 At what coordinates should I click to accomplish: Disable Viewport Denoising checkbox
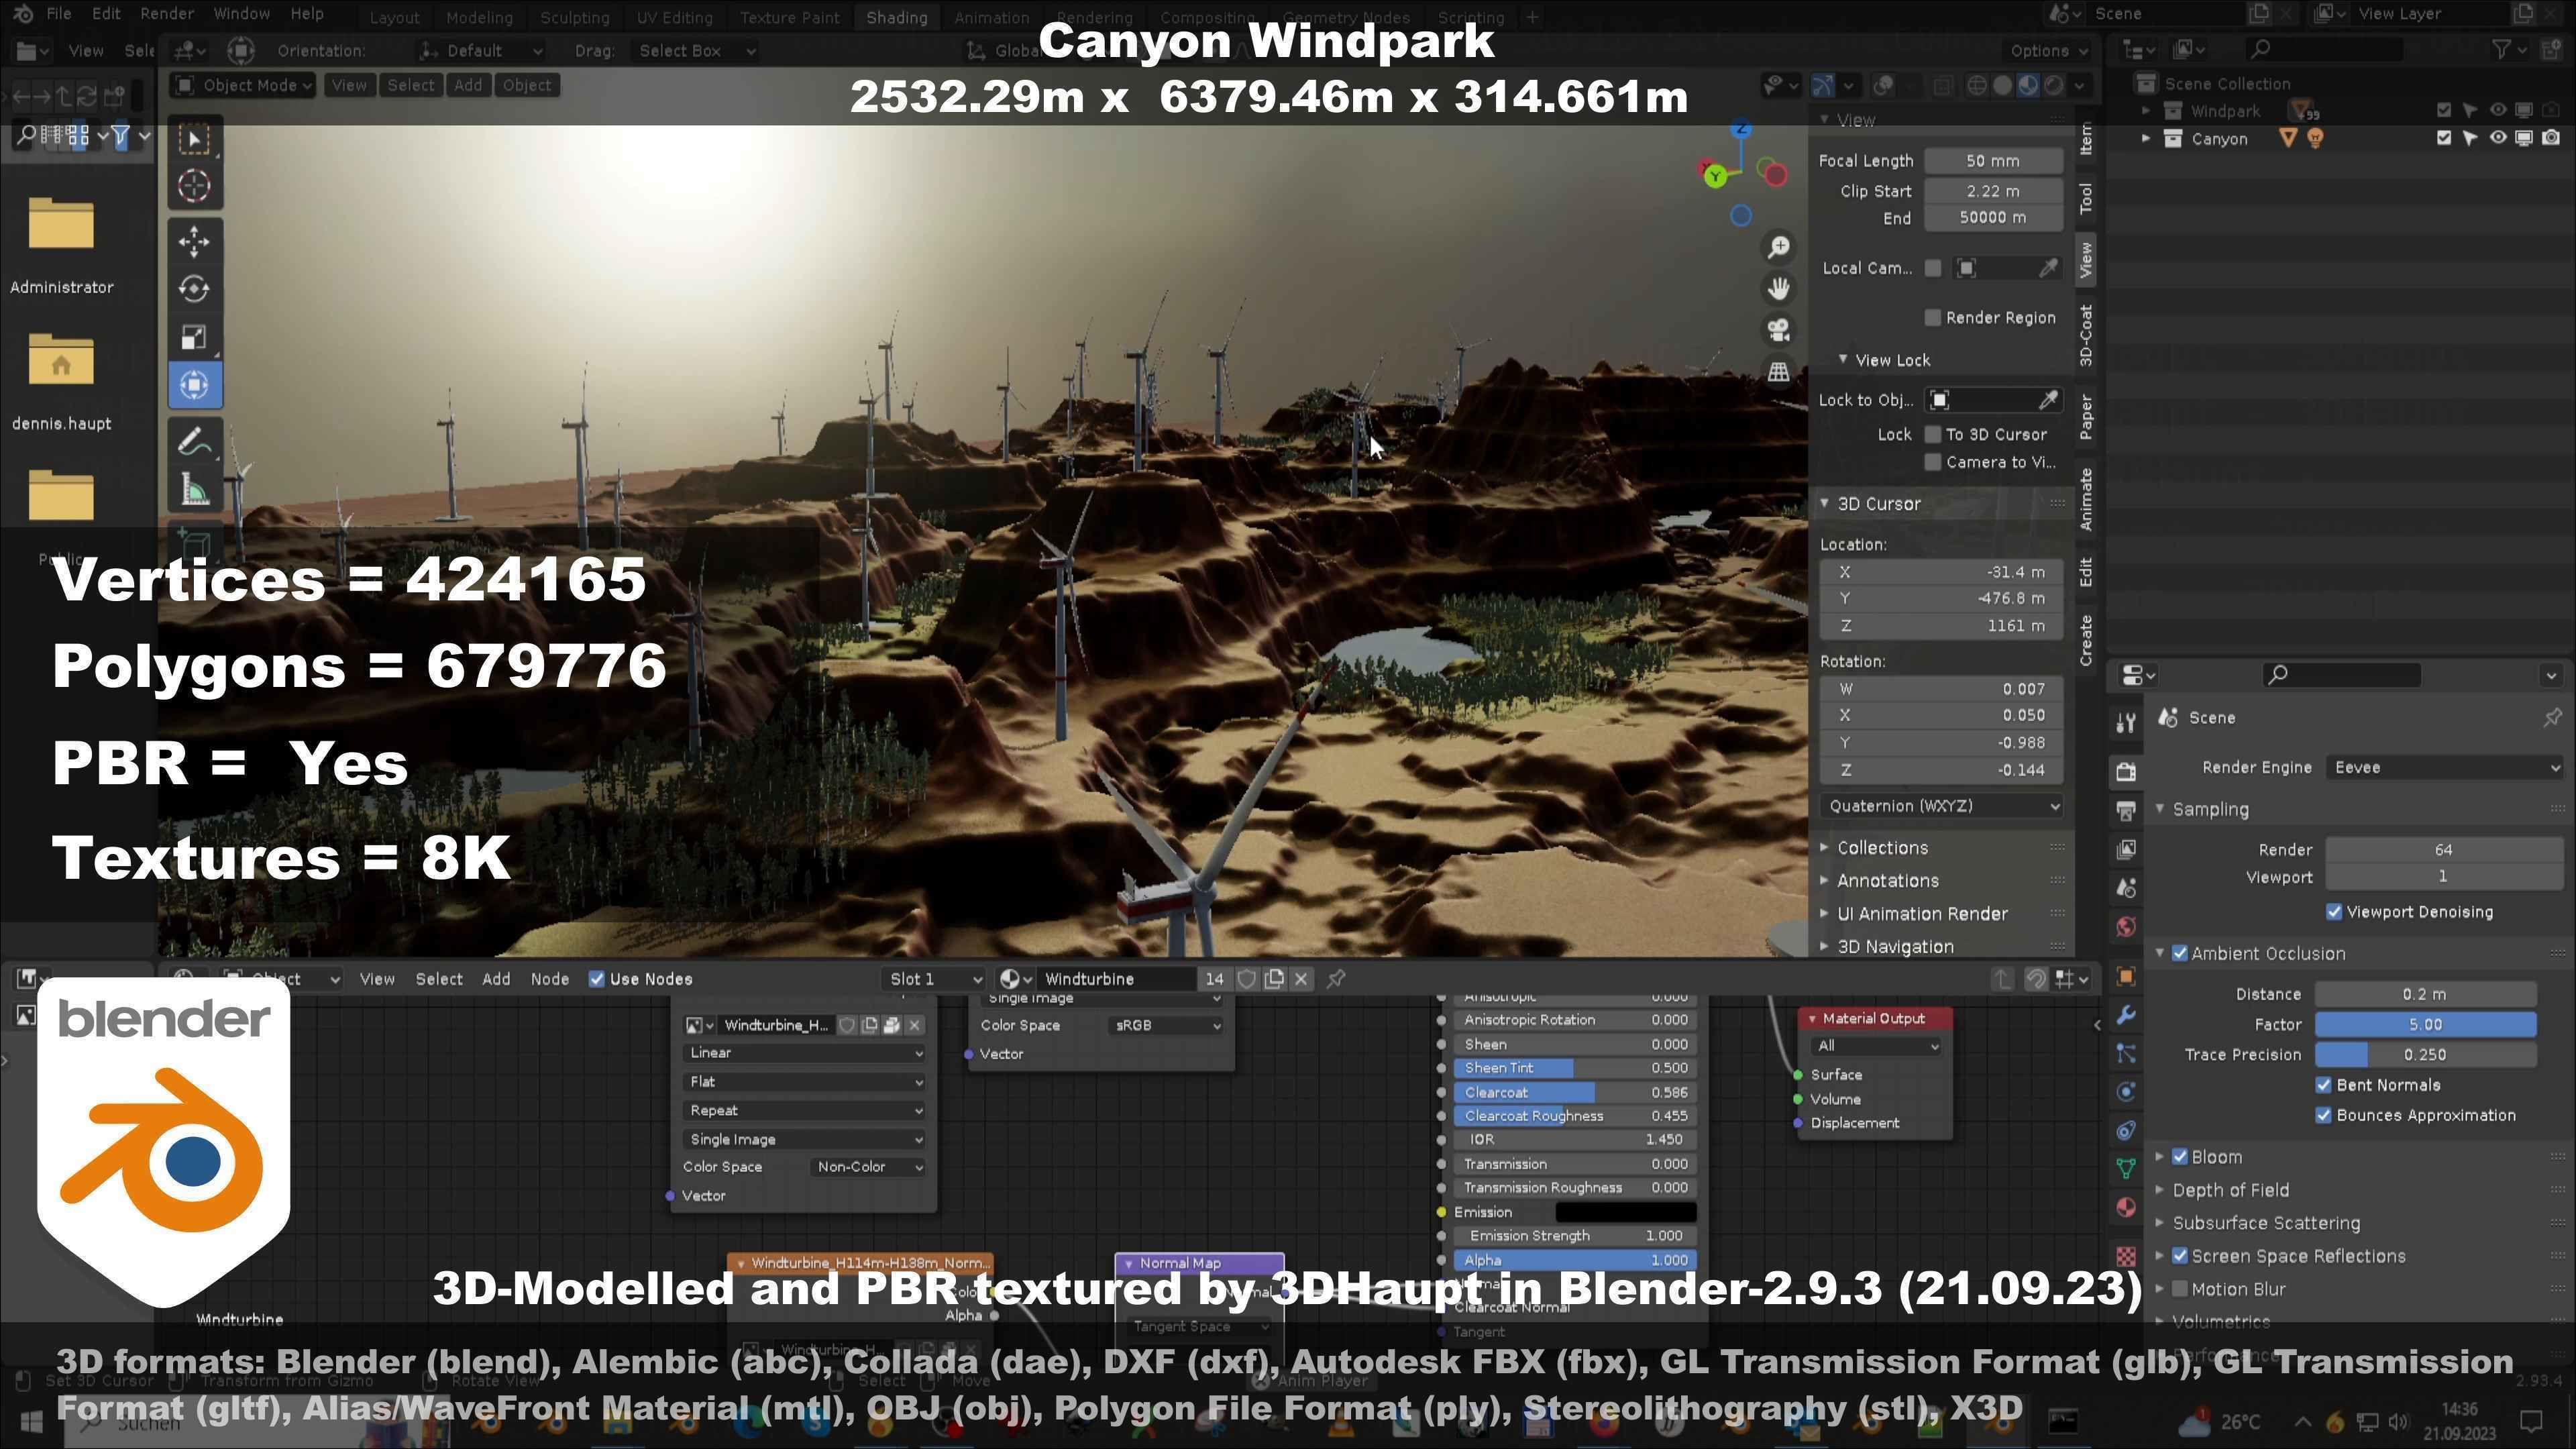coord(2333,912)
